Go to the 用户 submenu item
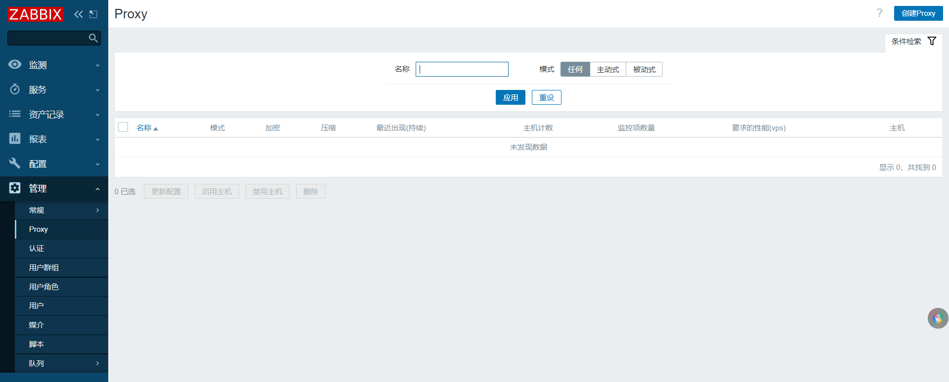The image size is (949, 382). point(61,306)
